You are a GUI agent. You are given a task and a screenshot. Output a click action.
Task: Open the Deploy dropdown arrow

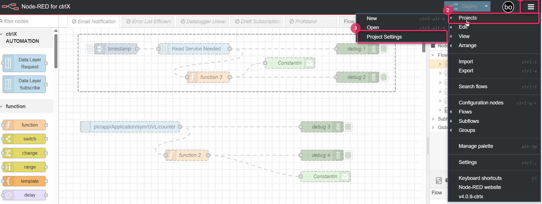[486, 6]
